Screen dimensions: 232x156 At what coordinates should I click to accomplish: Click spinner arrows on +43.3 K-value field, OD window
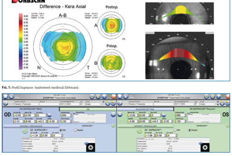click(46, 122)
